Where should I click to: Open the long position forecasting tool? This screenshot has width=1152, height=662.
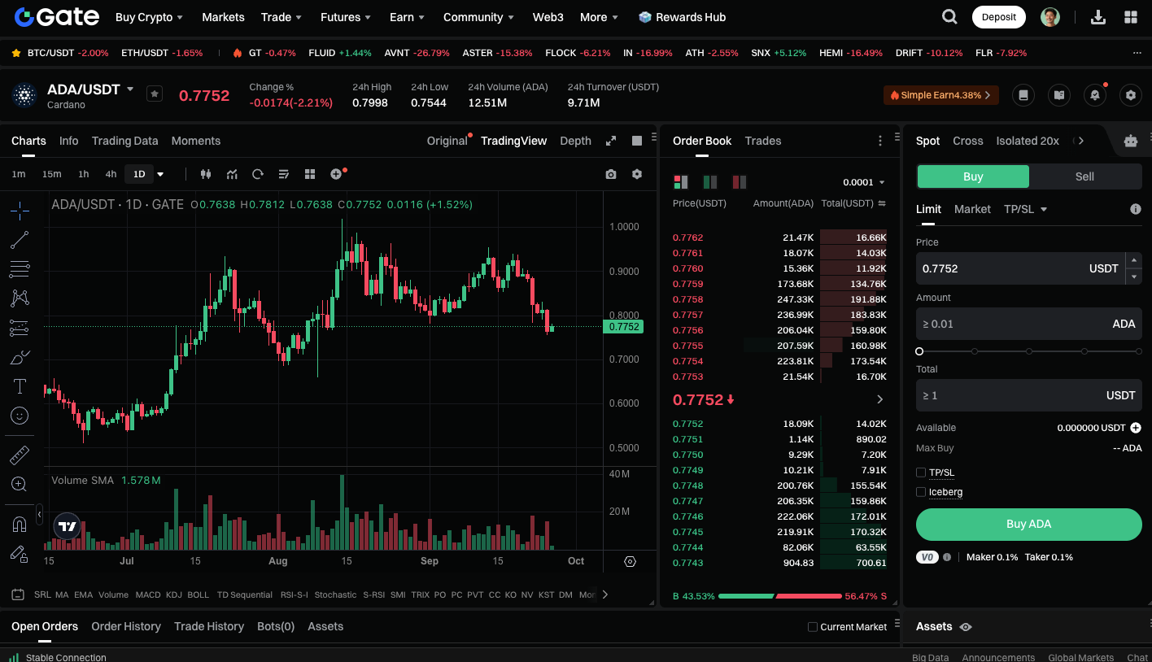(20, 328)
